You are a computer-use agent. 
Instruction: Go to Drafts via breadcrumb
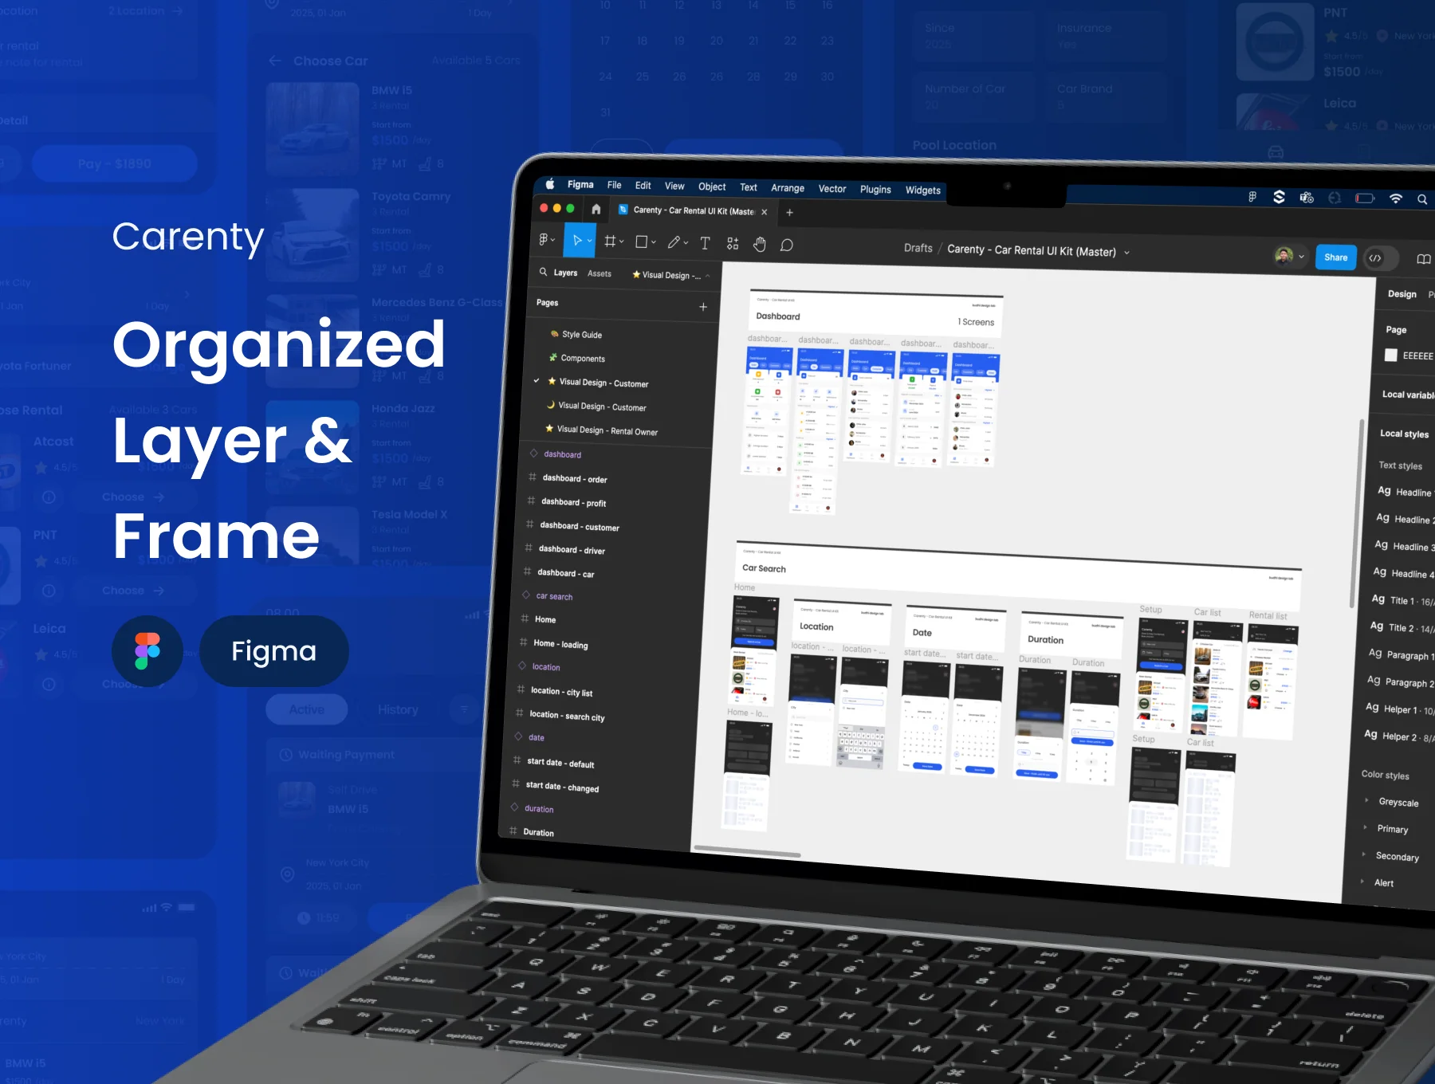(x=918, y=248)
